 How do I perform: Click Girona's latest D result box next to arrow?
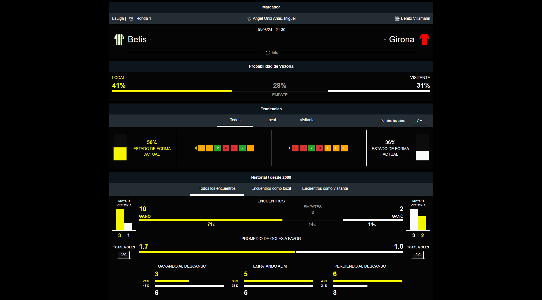[295, 148]
